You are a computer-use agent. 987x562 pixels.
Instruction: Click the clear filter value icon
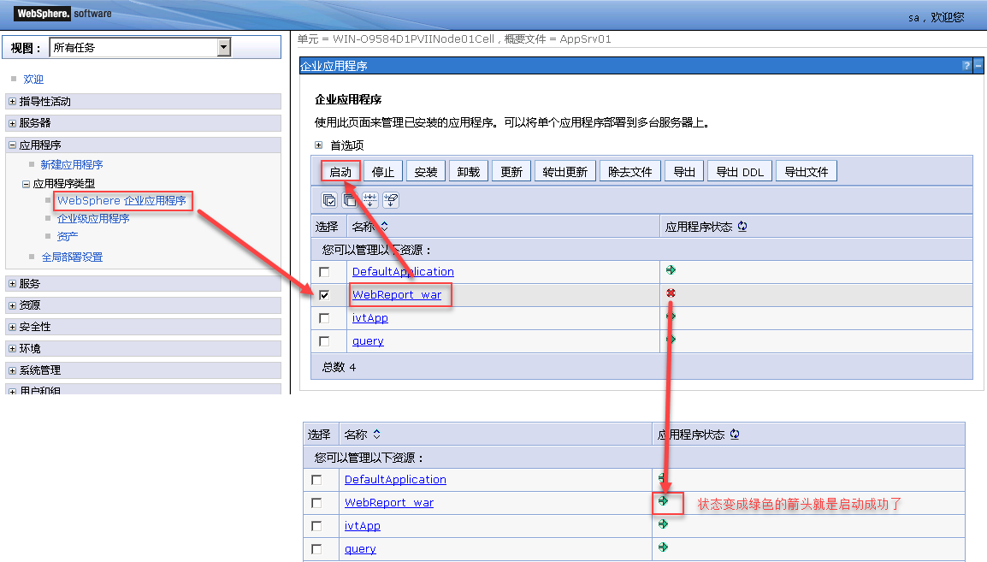pos(391,200)
